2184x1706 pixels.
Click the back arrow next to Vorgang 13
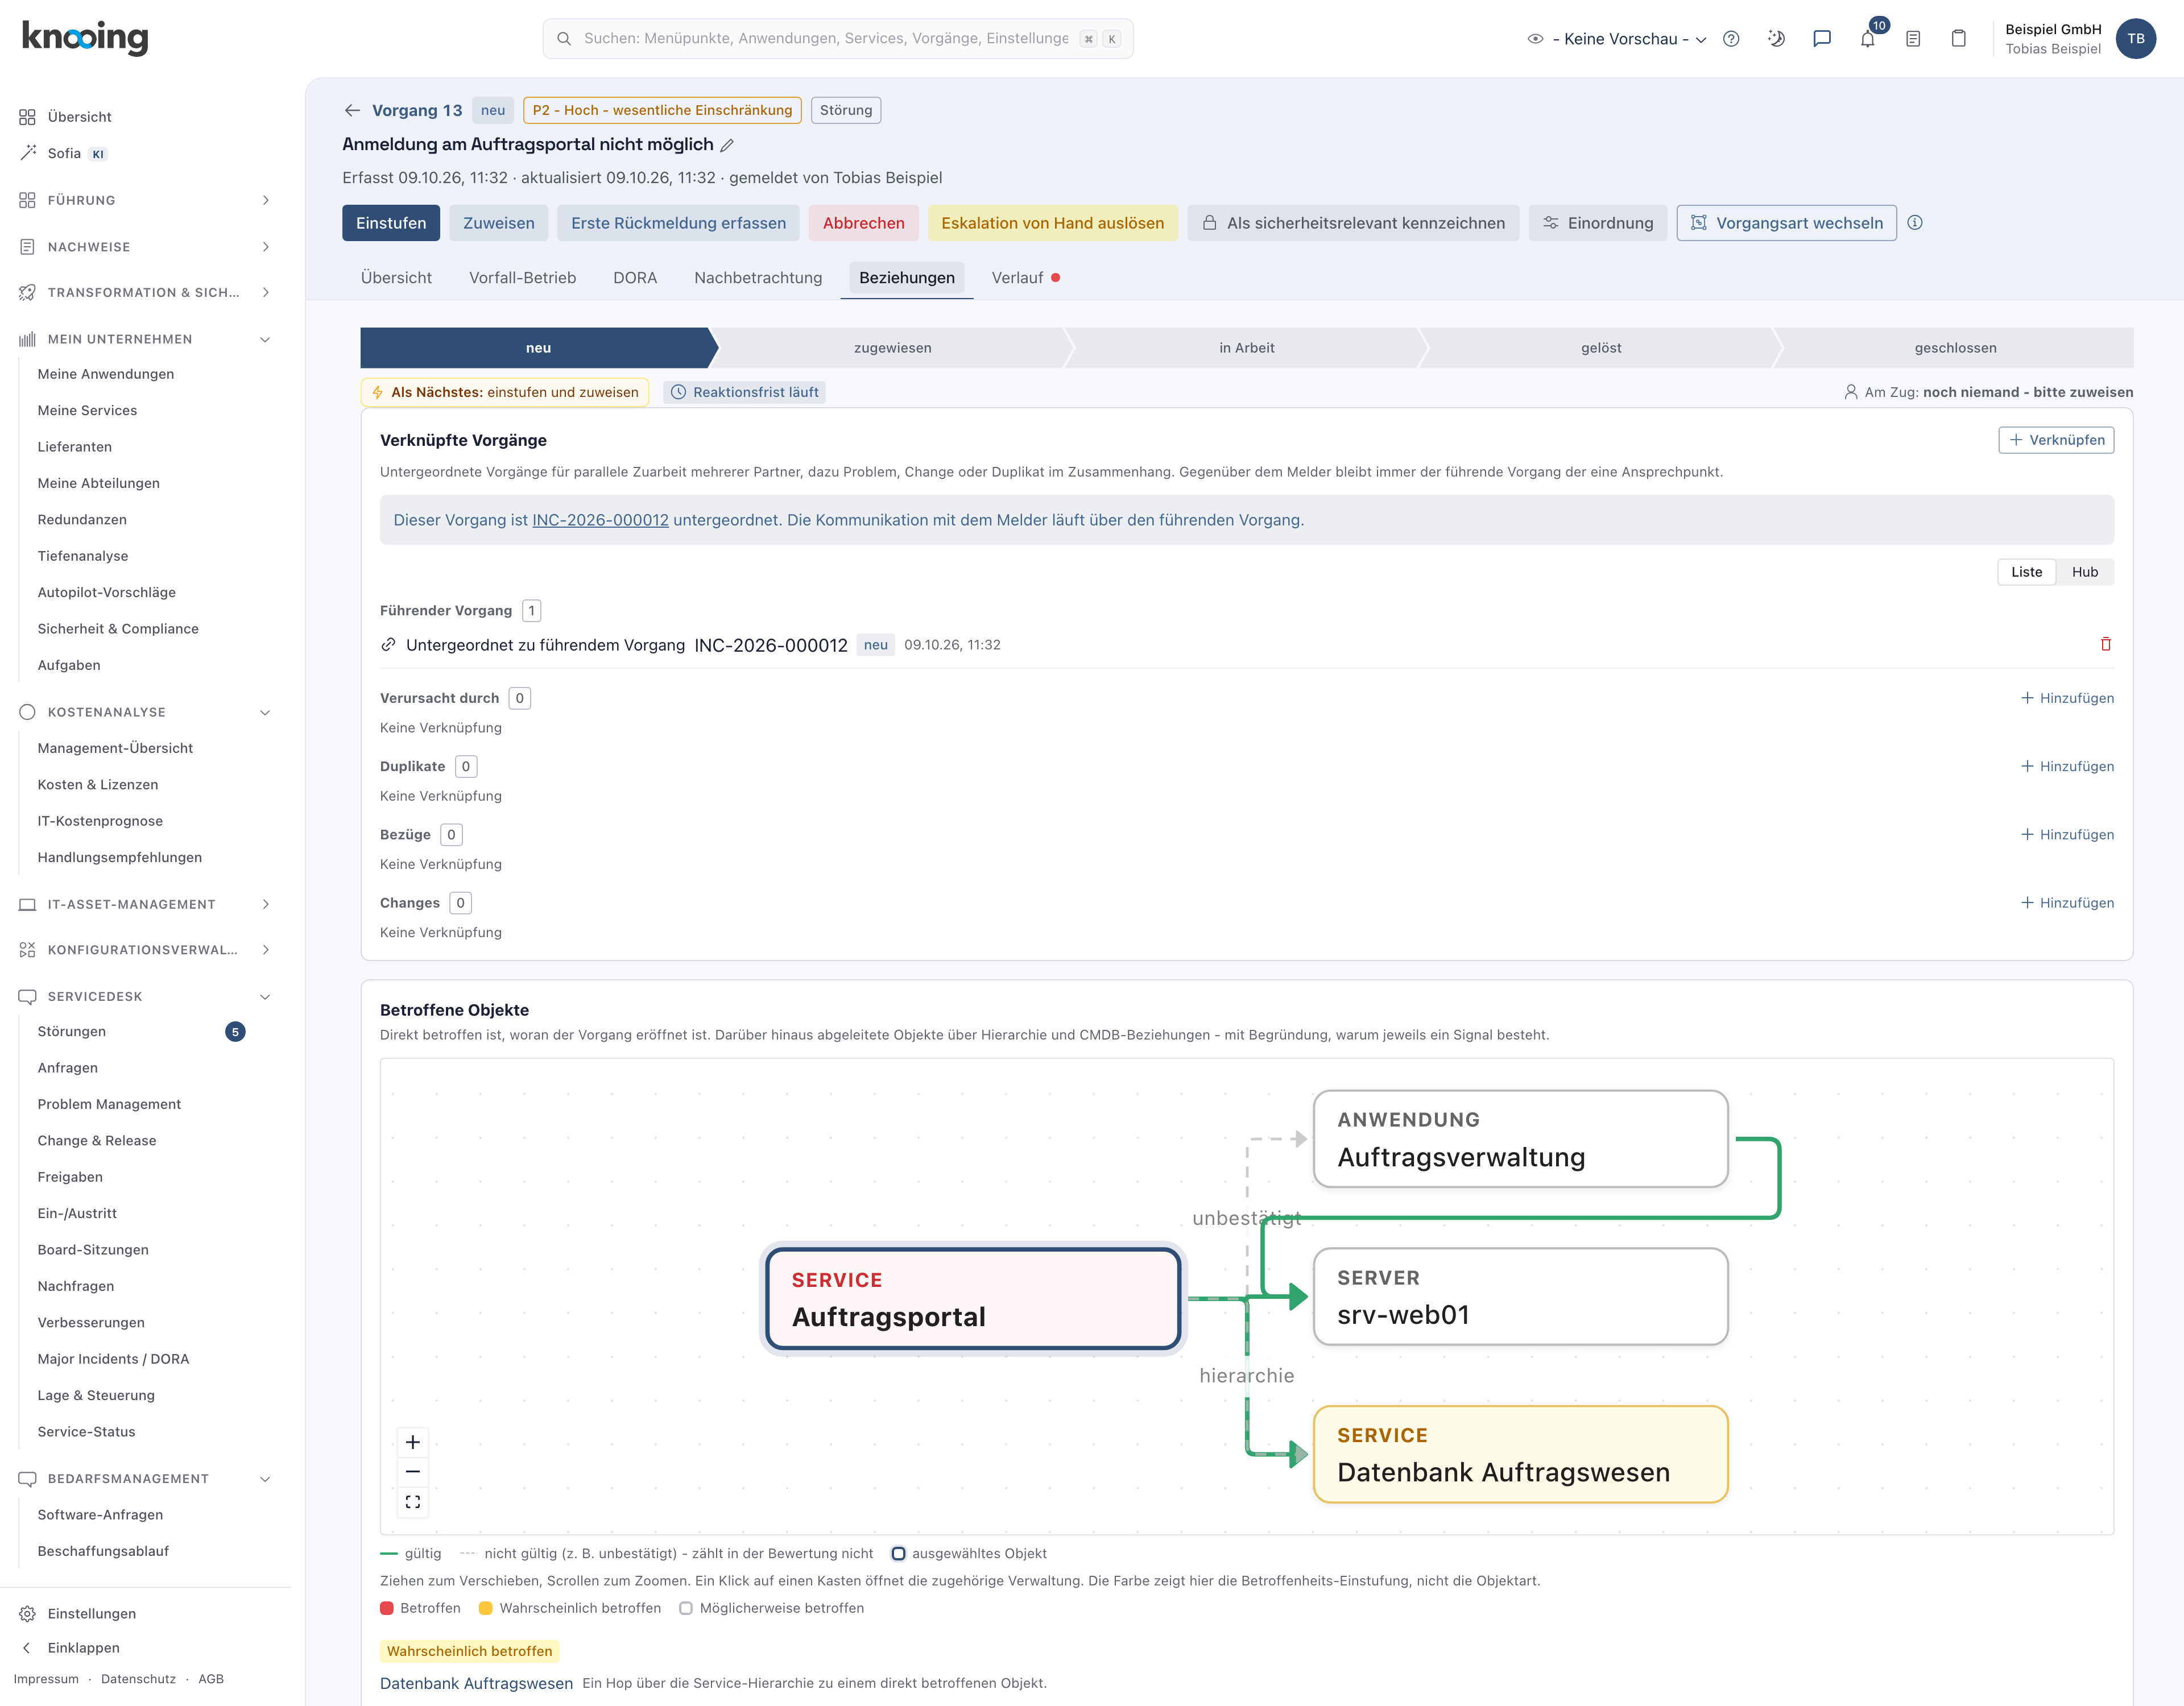[x=352, y=110]
